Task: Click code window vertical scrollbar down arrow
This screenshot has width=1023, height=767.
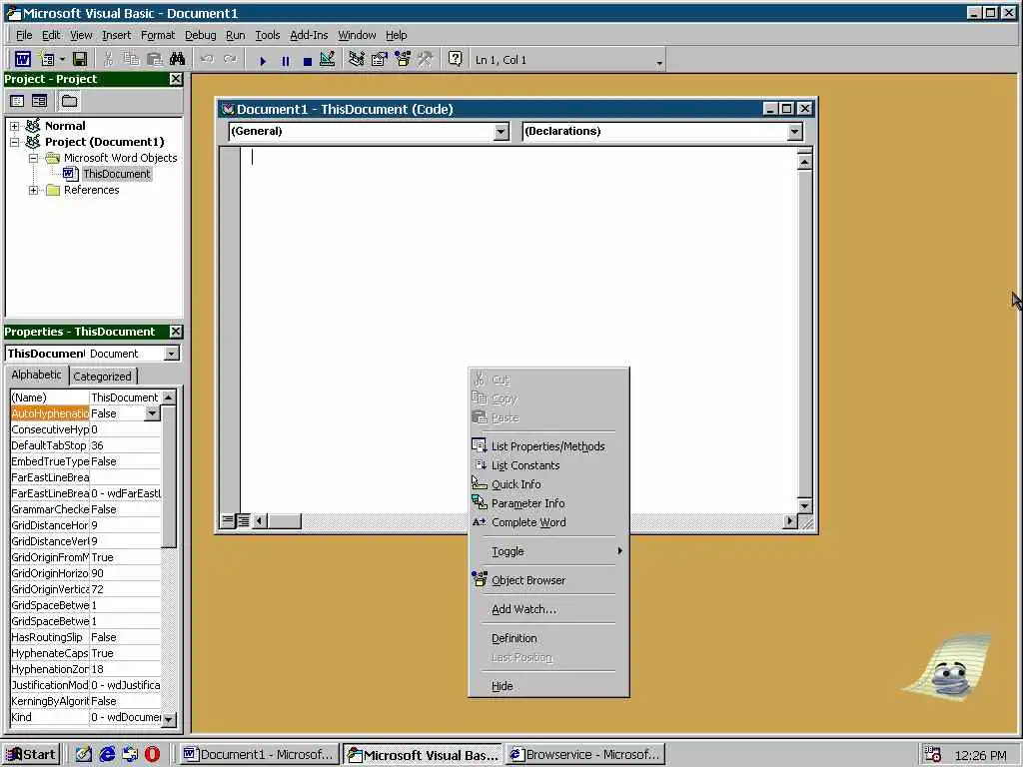Action: tap(804, 505)
